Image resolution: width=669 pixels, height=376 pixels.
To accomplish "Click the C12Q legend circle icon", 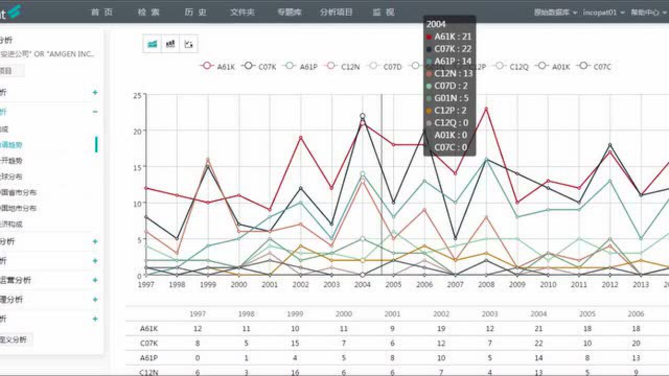I will 500,66.
